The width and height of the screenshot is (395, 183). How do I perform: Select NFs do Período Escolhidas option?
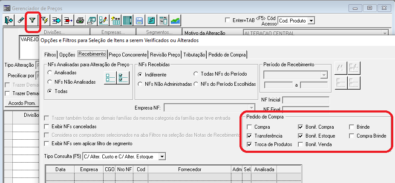pyautogui.click(x=196, y=84)
